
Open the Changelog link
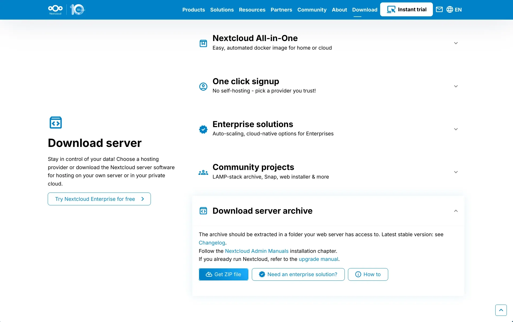coord(212,243)
